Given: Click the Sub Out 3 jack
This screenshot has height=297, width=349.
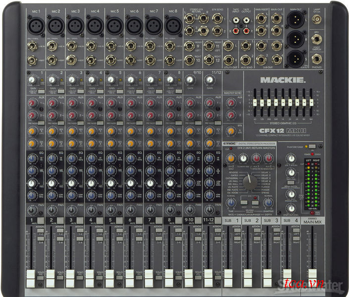Looking at the screenshot, I should [276, 46].
